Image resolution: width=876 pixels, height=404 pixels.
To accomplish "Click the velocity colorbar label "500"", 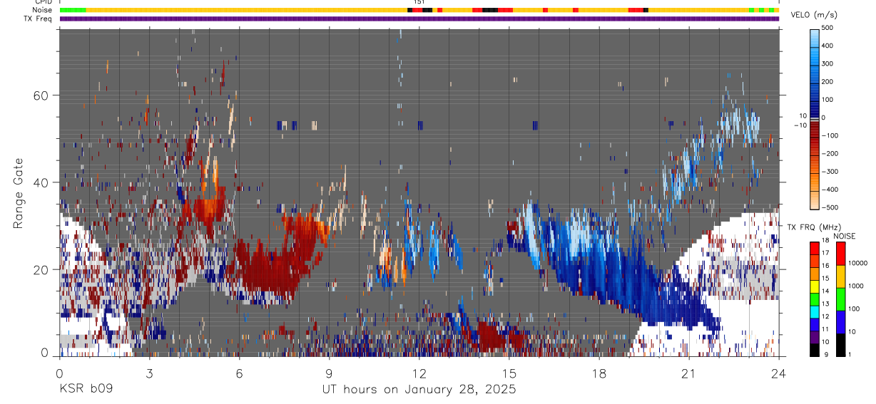I will (x=828, y=28).
